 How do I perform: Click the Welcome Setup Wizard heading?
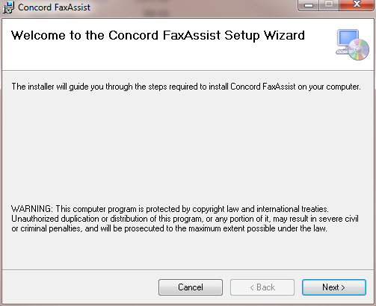158,35
